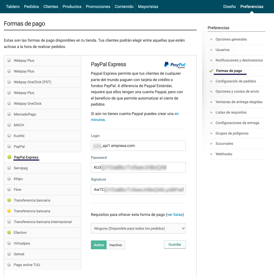This screenshot has width=274, height=276.
Task: Open Configuraciones de entrega
Action: (237, 123)
